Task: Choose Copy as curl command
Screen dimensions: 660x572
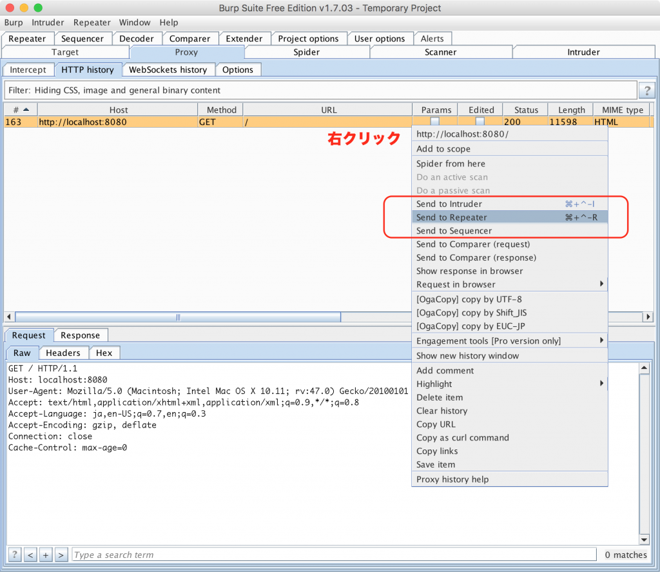Action: pyautogui.click(x=462, y=438)
